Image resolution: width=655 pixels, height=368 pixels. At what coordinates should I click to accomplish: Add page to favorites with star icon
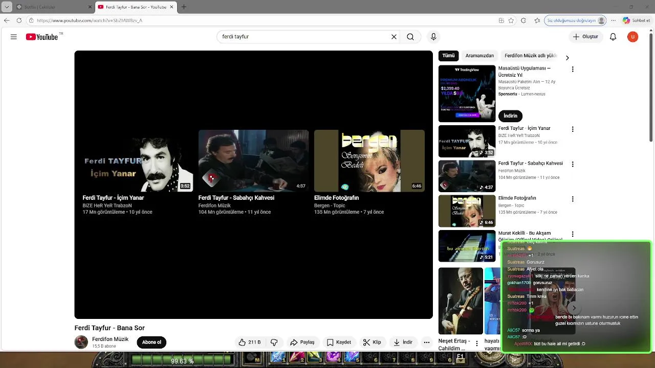tap(511, 20)
